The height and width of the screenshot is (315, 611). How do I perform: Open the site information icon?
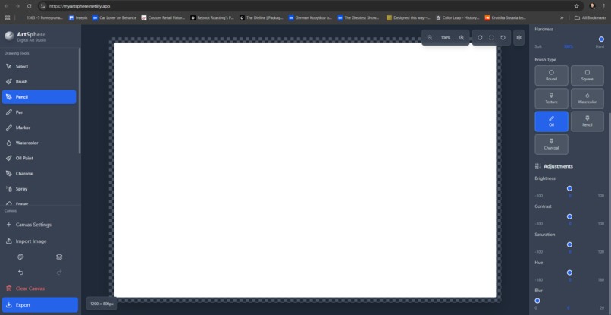coord(43,6)
